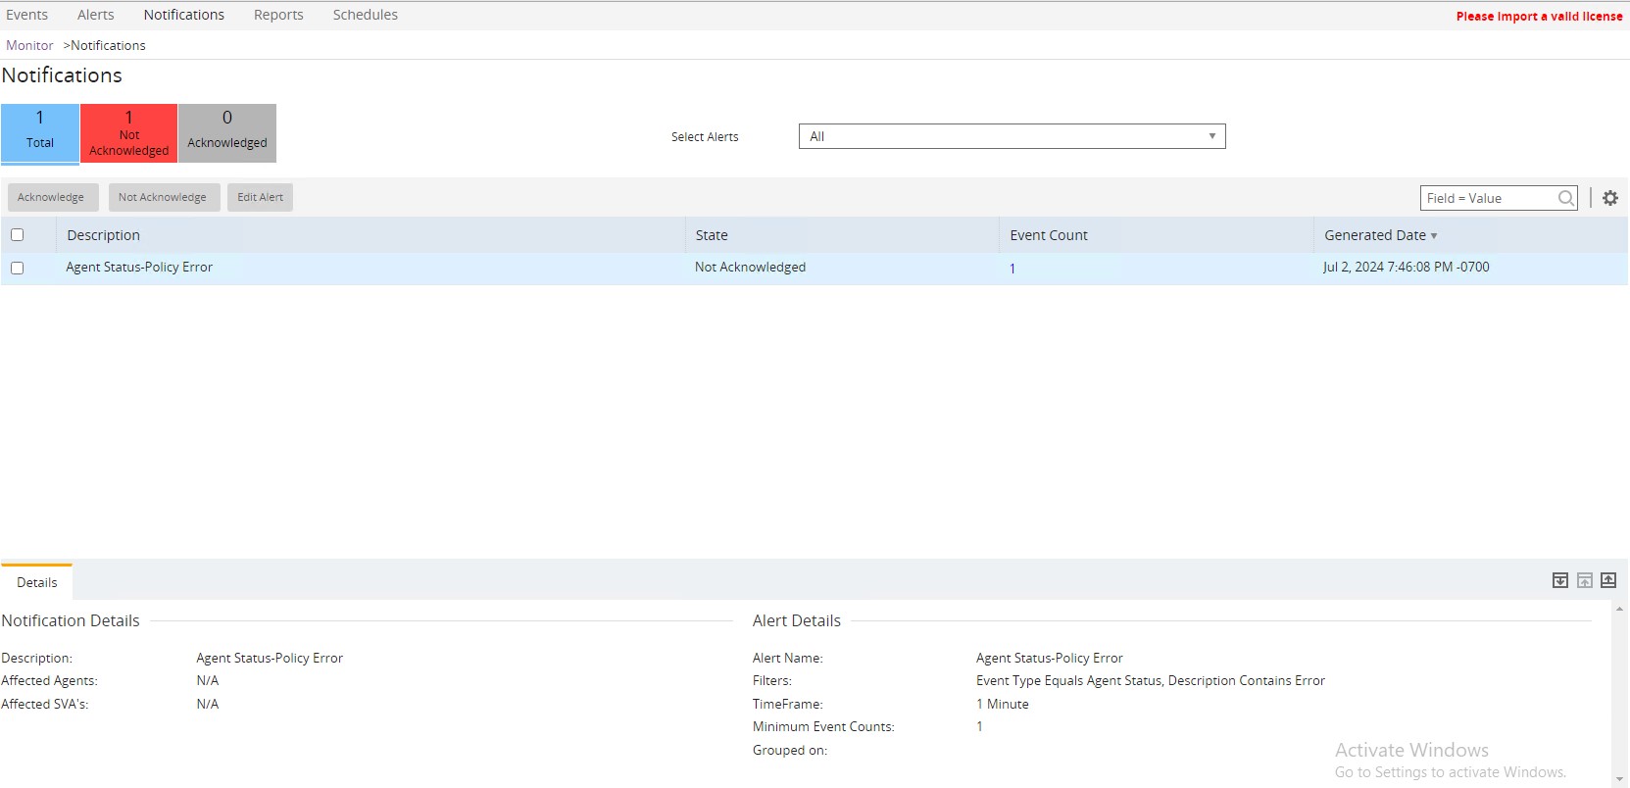The image size is (1630, 788).
Task: Tick the select-all checkbox in the table header
Action: click(x=18, y=235)
